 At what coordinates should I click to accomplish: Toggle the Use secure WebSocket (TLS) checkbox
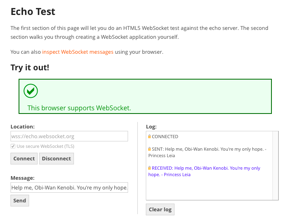pyautogui.click(x=13, y=146)
